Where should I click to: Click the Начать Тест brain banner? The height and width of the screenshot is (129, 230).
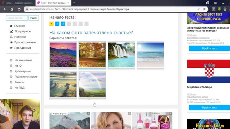208,124
